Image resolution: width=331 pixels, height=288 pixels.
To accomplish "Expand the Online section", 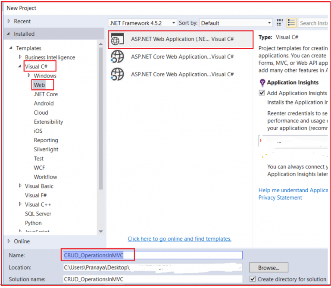I will pyautogui.click(x=9, y=241).
